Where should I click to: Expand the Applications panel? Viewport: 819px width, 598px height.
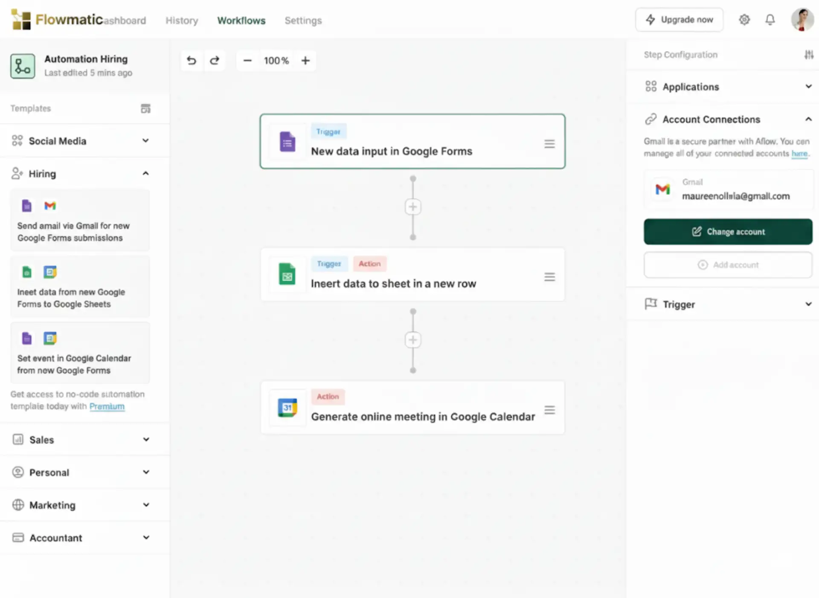coord(808,87)
